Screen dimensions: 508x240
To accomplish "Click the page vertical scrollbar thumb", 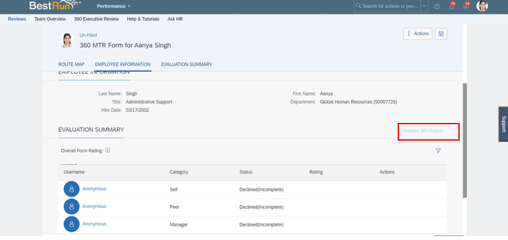I will 465,140.
